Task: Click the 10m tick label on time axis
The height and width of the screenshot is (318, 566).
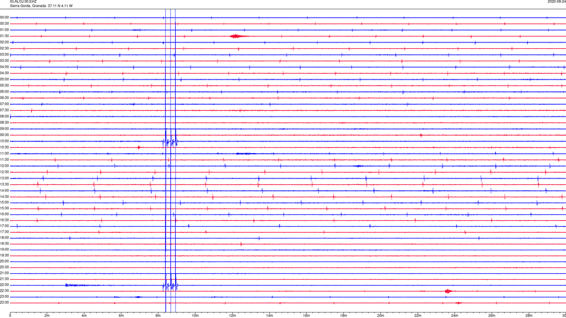Action: 195,316
